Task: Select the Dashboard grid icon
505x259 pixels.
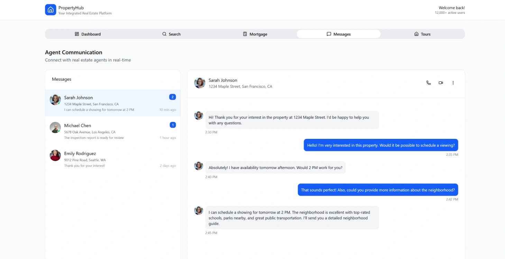Action: coord(76,34)
